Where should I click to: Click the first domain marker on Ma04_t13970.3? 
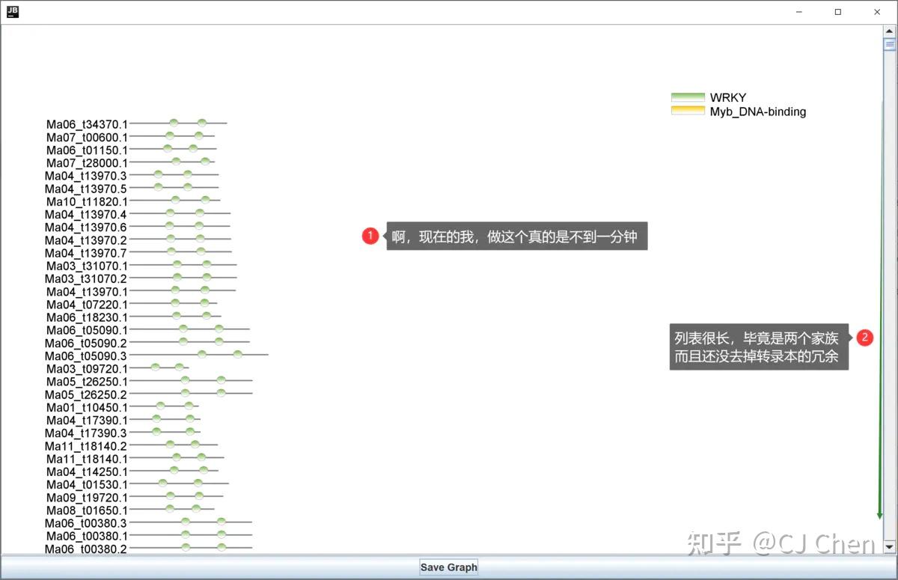point(158,174)
